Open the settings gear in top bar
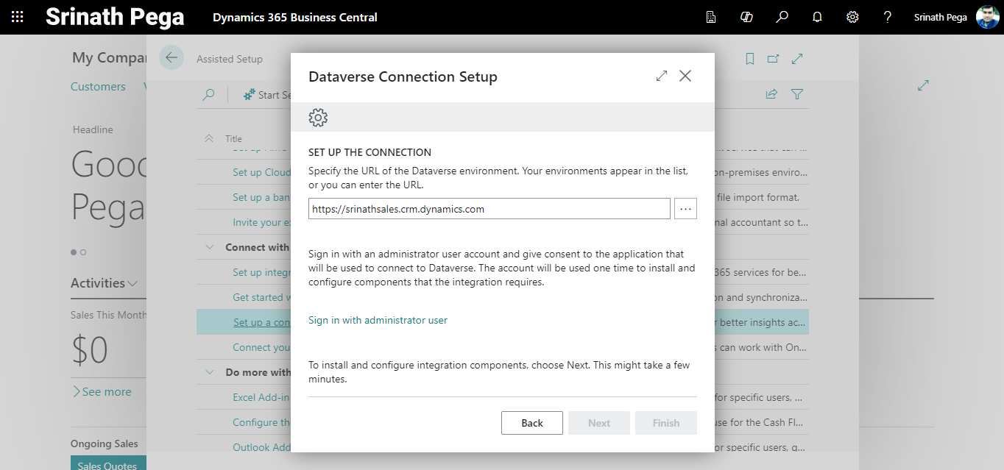 pos(852,17)
